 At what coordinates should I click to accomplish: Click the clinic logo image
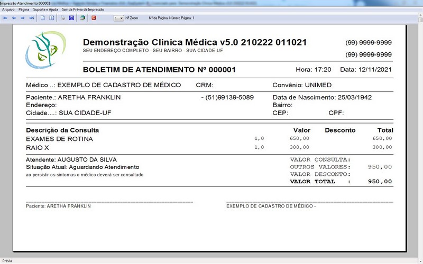pos(45,50)
